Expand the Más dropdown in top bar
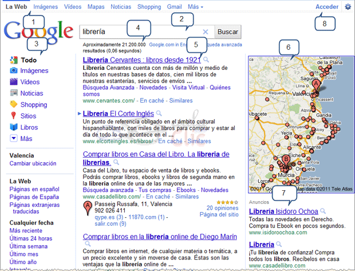Screen dimensions: 355x271 [195, 7]
